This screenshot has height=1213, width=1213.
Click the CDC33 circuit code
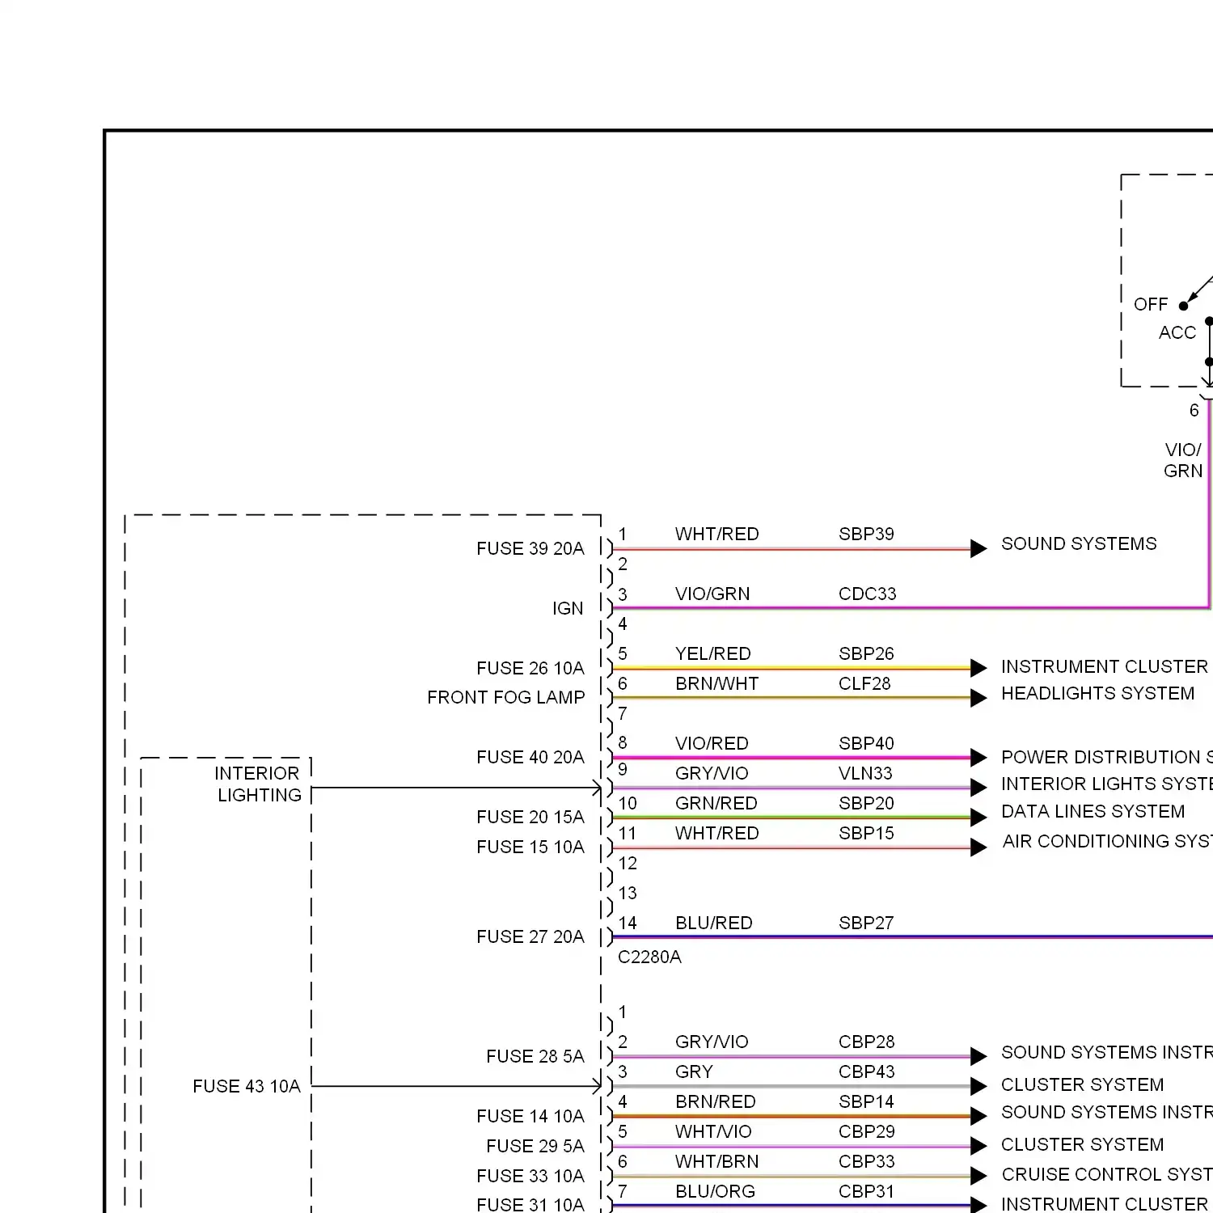click(867, 594)
